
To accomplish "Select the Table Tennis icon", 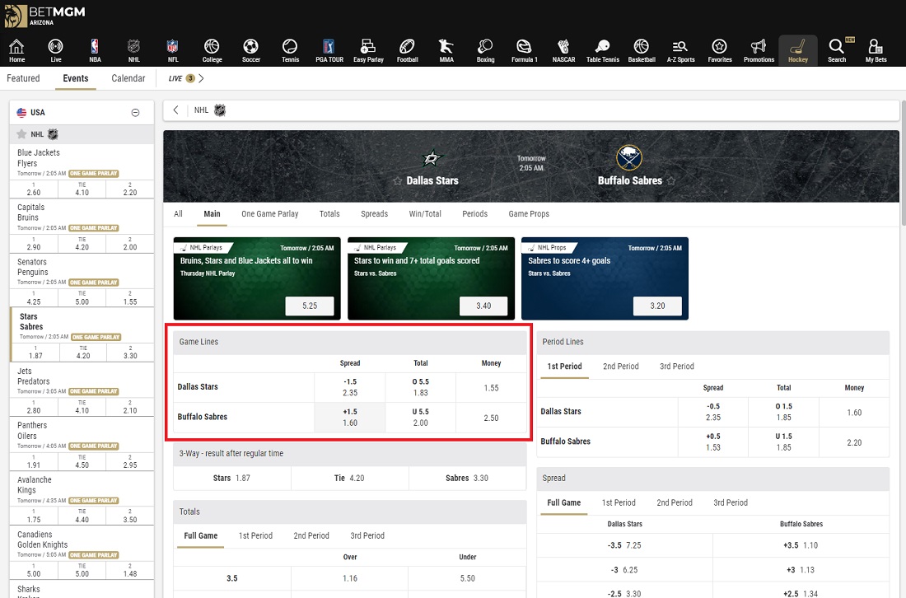I will click(x=602, y=50).
